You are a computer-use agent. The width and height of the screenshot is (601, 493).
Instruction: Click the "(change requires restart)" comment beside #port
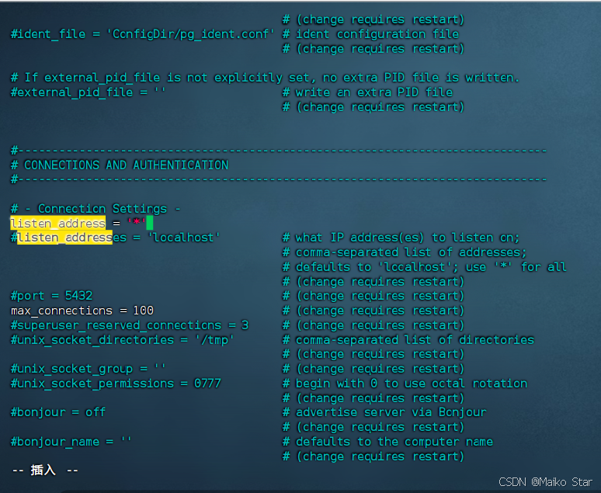[x=373, y=296]
